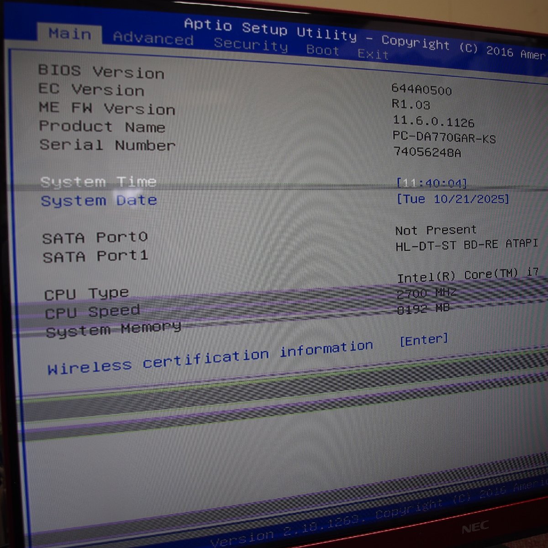Click ME firmware value 11.6.0.1126

(433, 121)
